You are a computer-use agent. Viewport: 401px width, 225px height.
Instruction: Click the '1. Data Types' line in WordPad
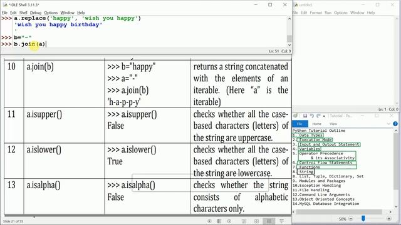308,135
